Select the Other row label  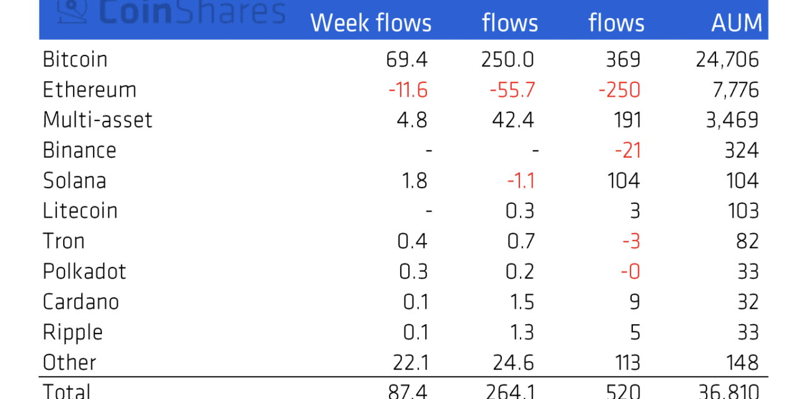click(69, 362)
